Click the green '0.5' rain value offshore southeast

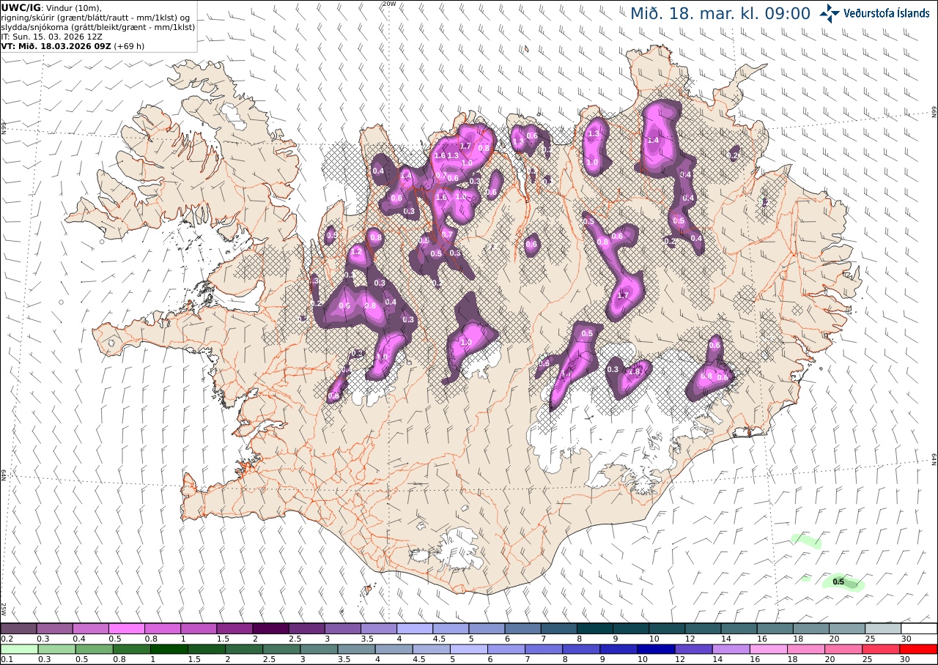[x=839, y=582]
